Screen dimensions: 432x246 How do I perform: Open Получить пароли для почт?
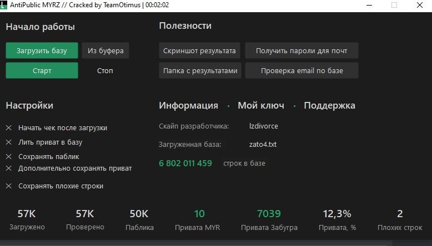tap(302, 50)
